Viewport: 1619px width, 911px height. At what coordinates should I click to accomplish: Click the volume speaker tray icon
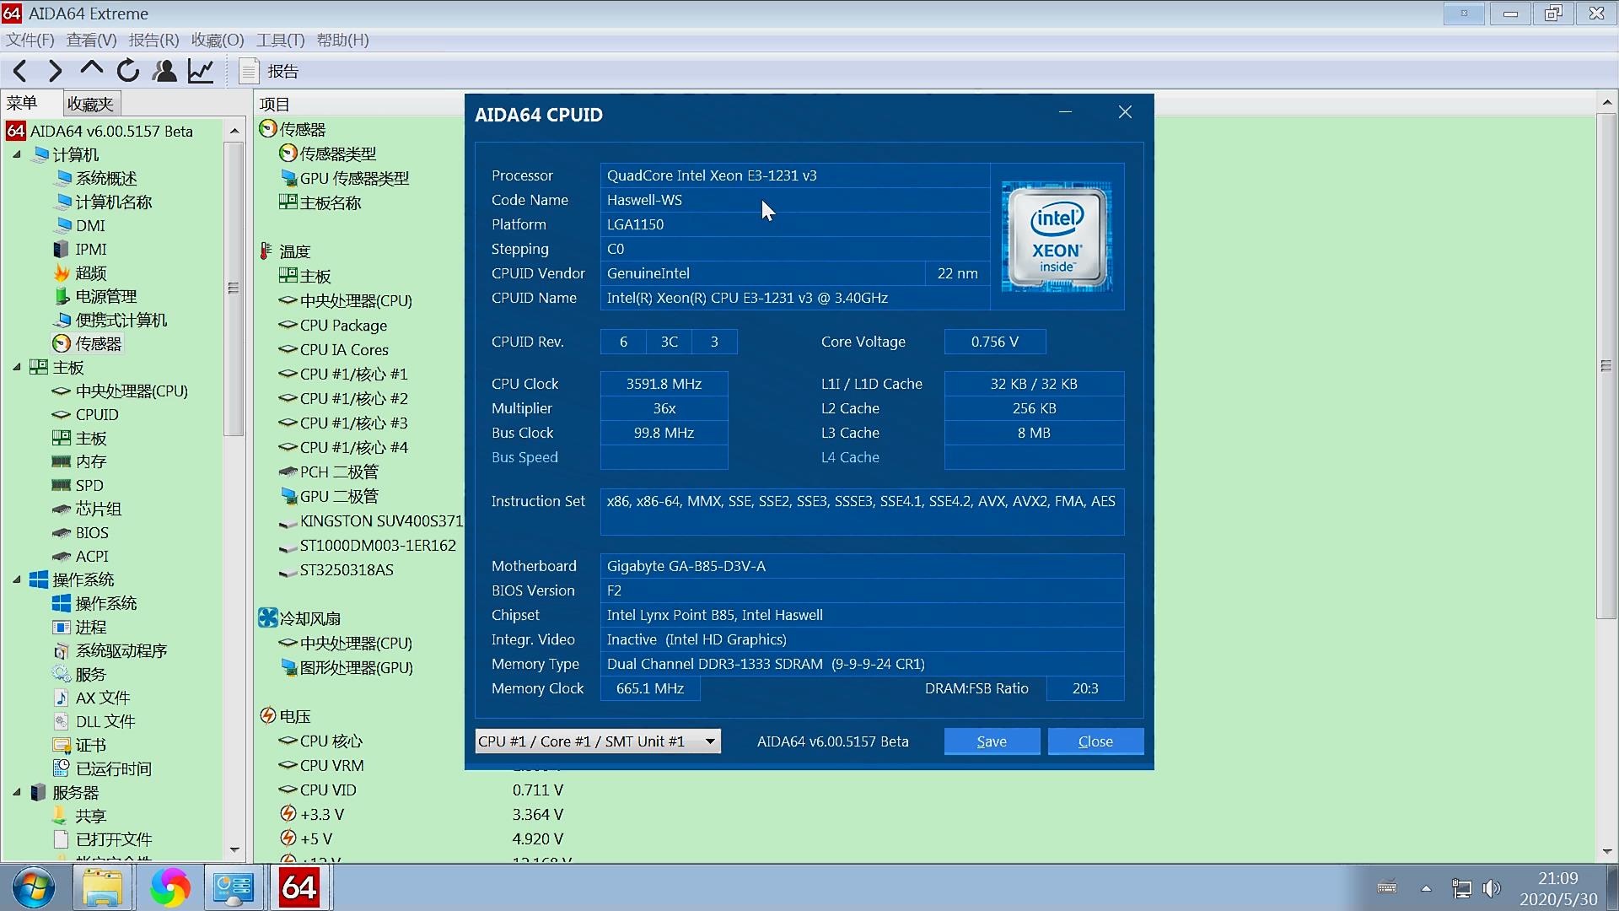pyautogui.click(x=1492, y=888)
